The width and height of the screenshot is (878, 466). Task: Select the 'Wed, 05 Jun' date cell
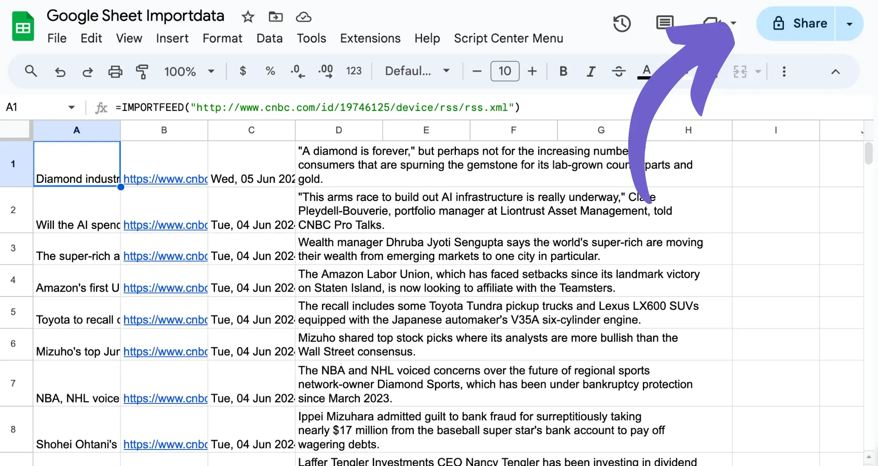point(252,164)
